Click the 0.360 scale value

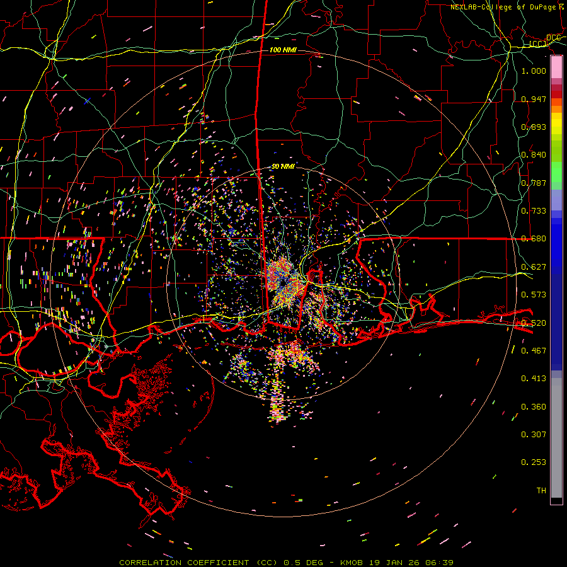(534, 407)
